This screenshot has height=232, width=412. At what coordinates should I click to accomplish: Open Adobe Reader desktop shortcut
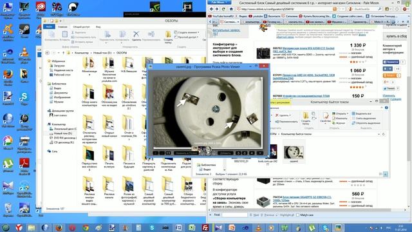coord(24,166)
